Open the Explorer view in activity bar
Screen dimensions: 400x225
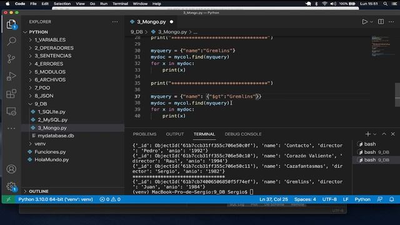(11, 24)
